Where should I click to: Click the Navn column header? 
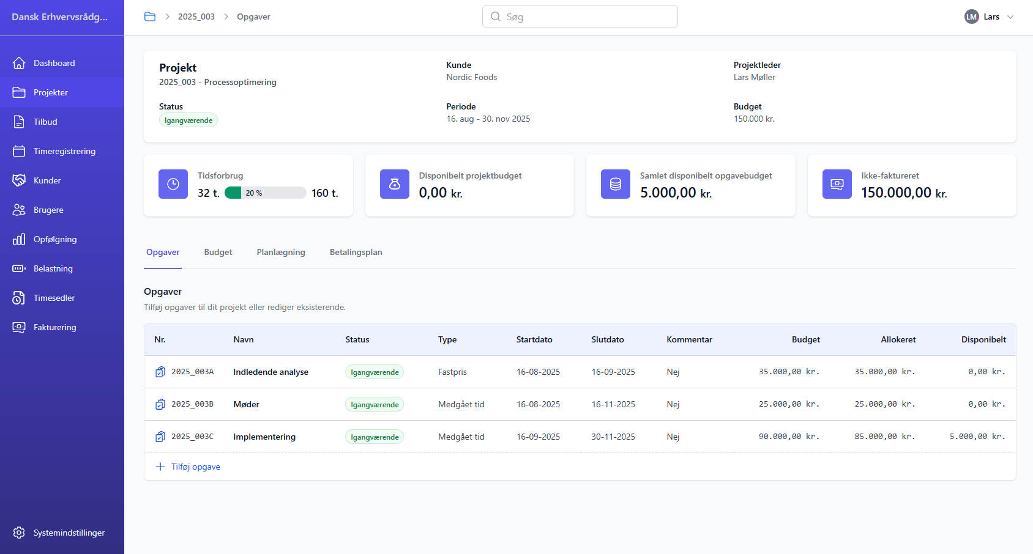point(244,339)
